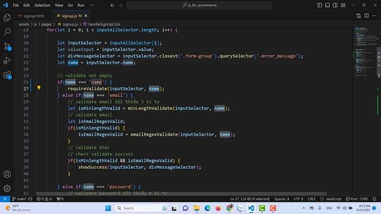Open the Run menu
Image resolution: width=381 pixels, height=214 pixels.
coord(81,5)
